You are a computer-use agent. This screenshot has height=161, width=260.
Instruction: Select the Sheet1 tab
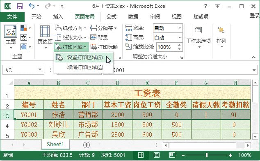pos(55,144)
